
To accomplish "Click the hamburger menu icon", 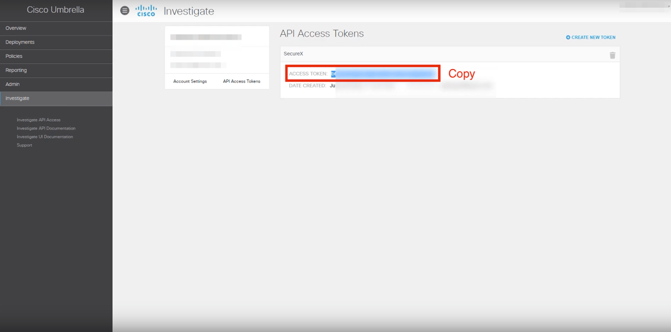I will [125, 11].
